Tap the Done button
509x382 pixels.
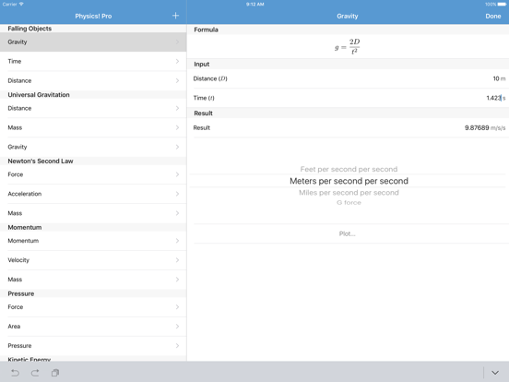492,16
